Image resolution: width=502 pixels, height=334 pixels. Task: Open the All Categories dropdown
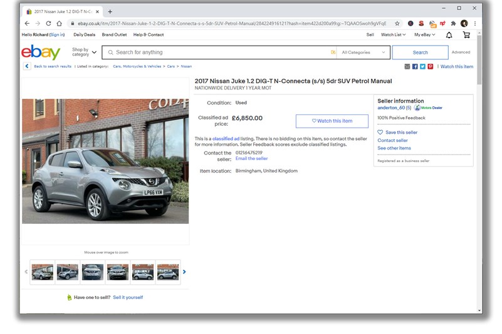click(363, 53)
